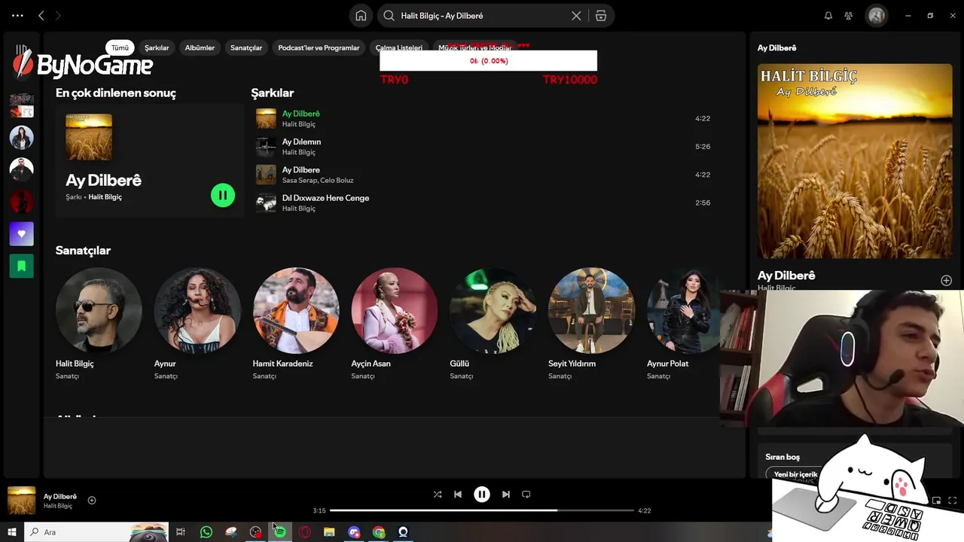Open Google Chrome from the taskbar

click(379, 532)
